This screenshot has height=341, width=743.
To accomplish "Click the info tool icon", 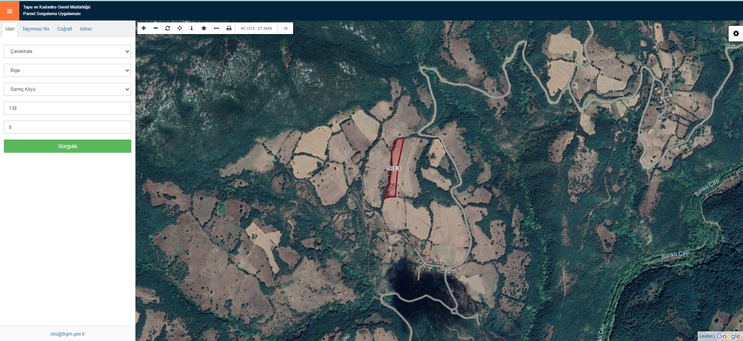I will click(x=192, y=28).
